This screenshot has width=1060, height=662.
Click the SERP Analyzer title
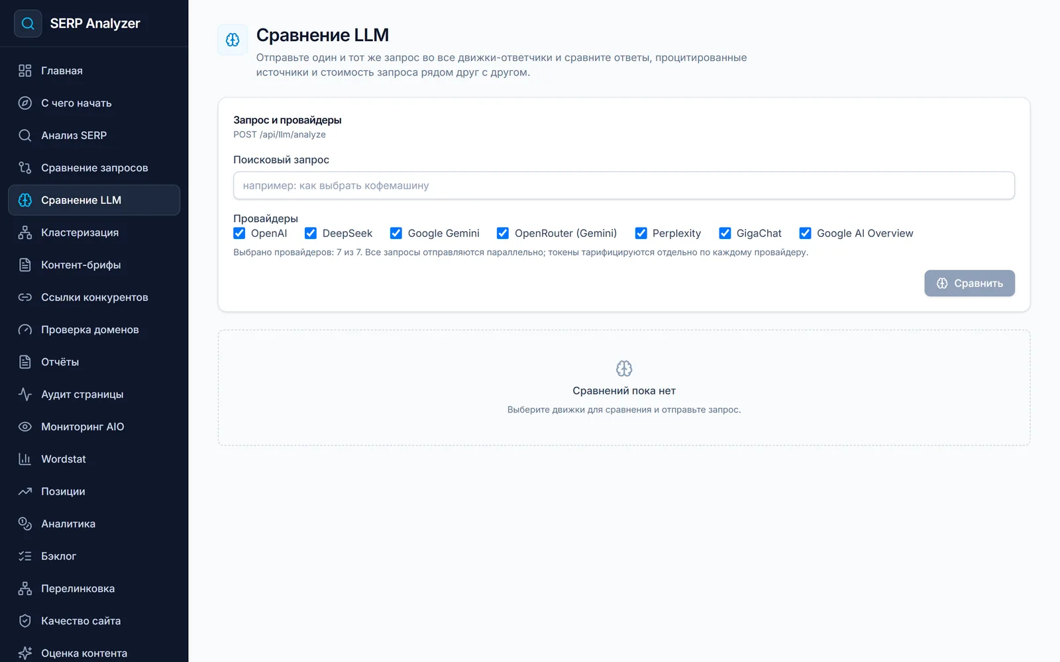pos(95,24)
